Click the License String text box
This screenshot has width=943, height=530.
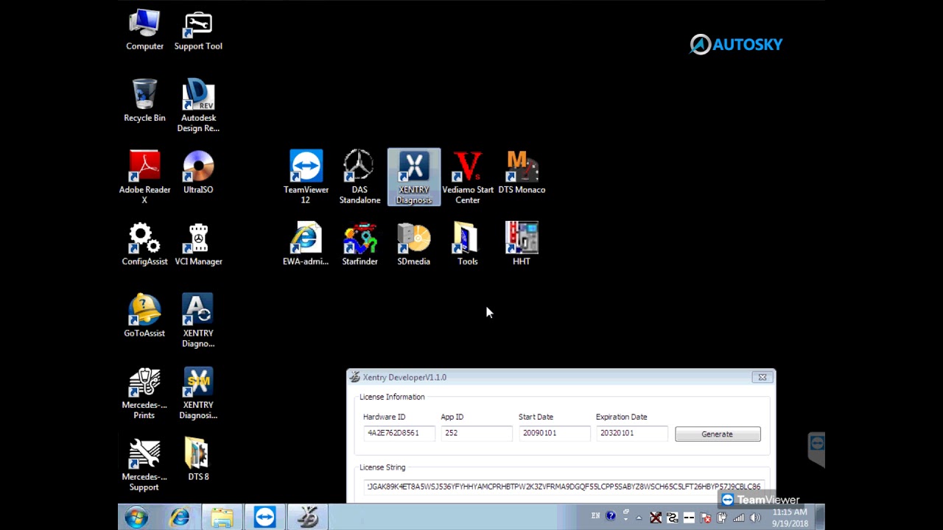coord(564,487)
